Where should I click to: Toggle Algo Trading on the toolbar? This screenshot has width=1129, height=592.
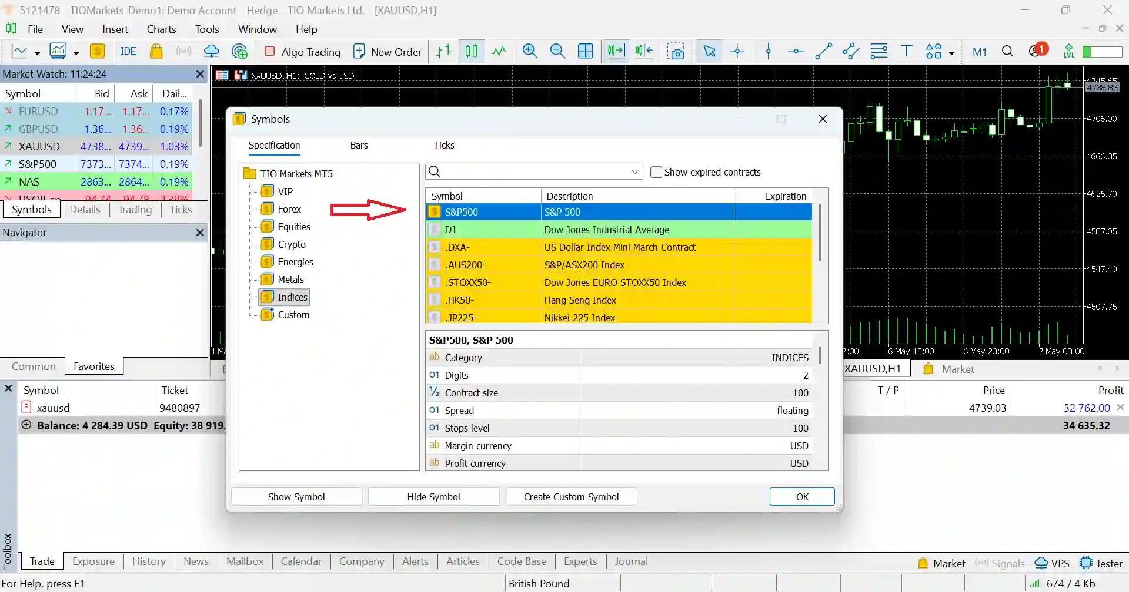coord(303,52)
